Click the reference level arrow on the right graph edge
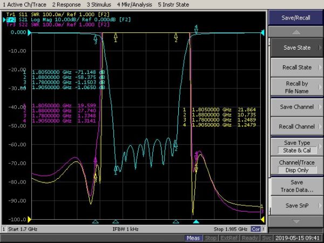 263,33
